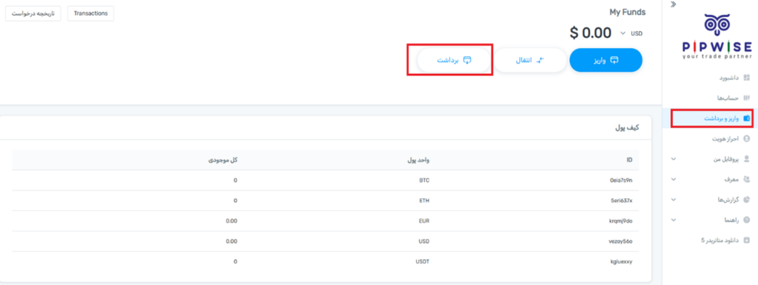Select wallet ID 0eia7s9n
This screenshot has height=285, width=758.
(x=621, y=180)
